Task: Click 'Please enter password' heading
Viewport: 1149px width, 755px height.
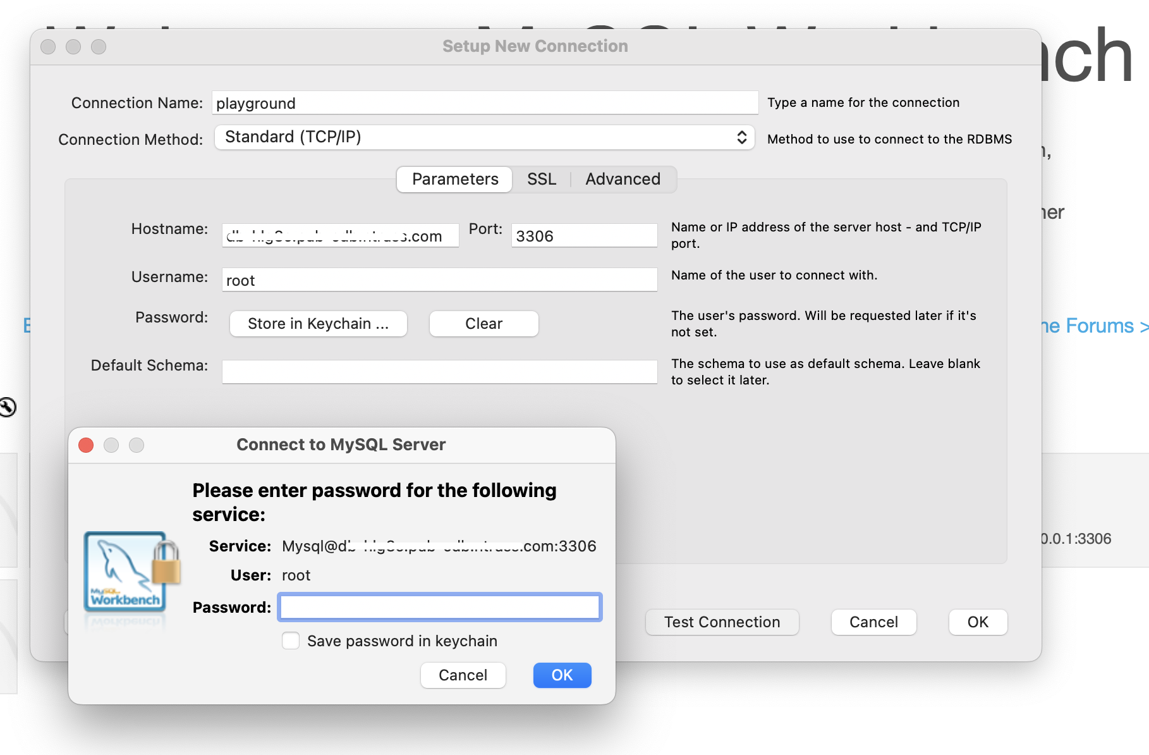Action: [x=375, y=502]
